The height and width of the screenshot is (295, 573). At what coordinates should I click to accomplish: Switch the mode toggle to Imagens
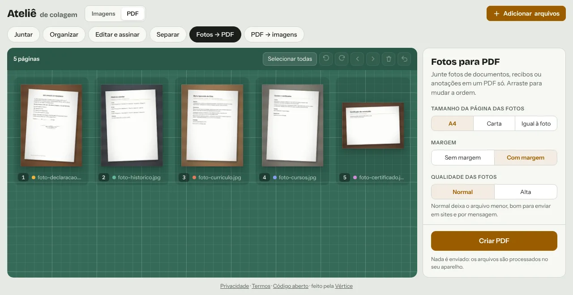coord(103,14)
